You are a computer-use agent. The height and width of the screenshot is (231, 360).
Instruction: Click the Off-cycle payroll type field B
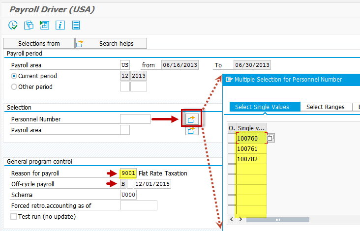[x=123, y=184]
